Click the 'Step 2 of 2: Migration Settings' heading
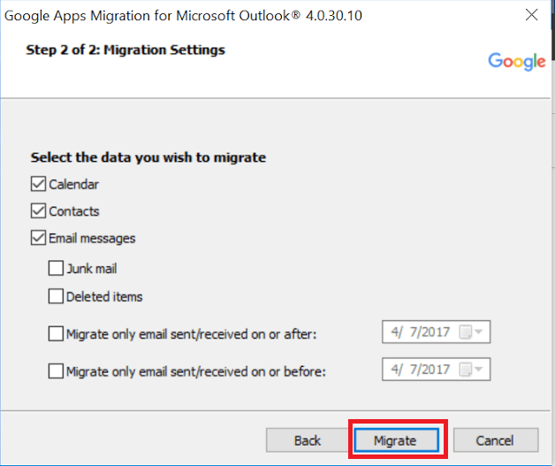Screen dimensions: 555x466 tap(125, 50)
